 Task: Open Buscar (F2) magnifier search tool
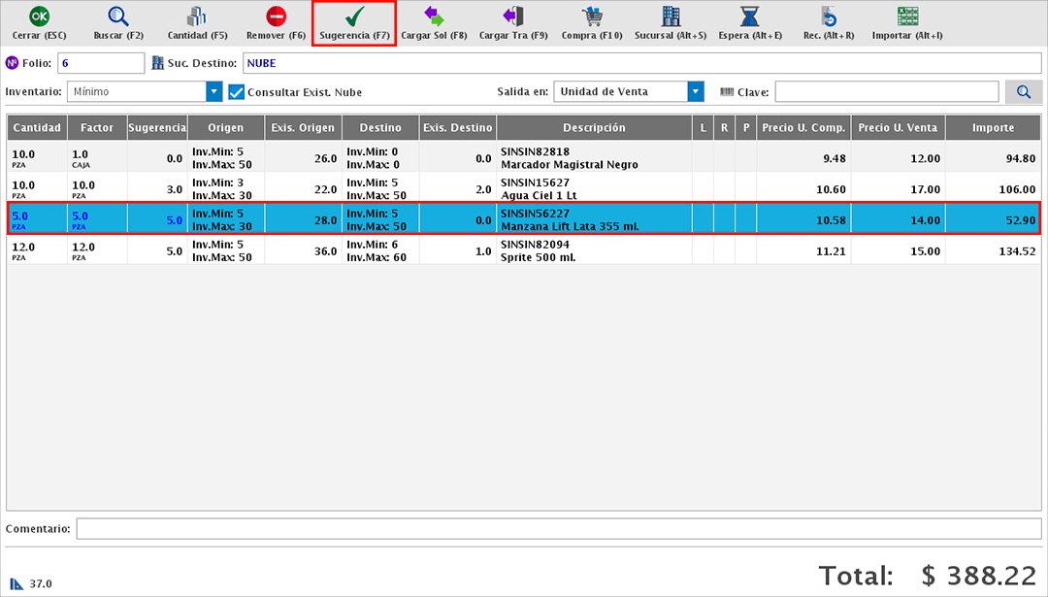tap(118, 17)
